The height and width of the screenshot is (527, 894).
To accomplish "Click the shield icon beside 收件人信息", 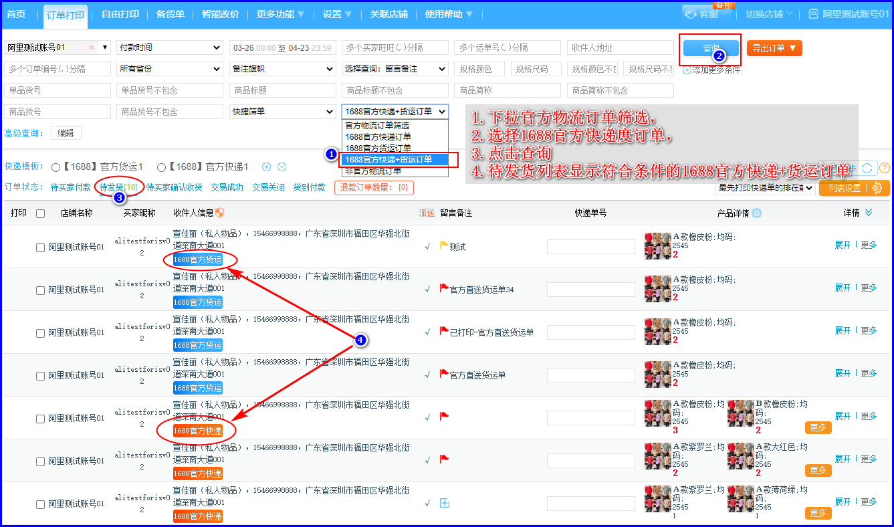I will click(x=219, y=213).
